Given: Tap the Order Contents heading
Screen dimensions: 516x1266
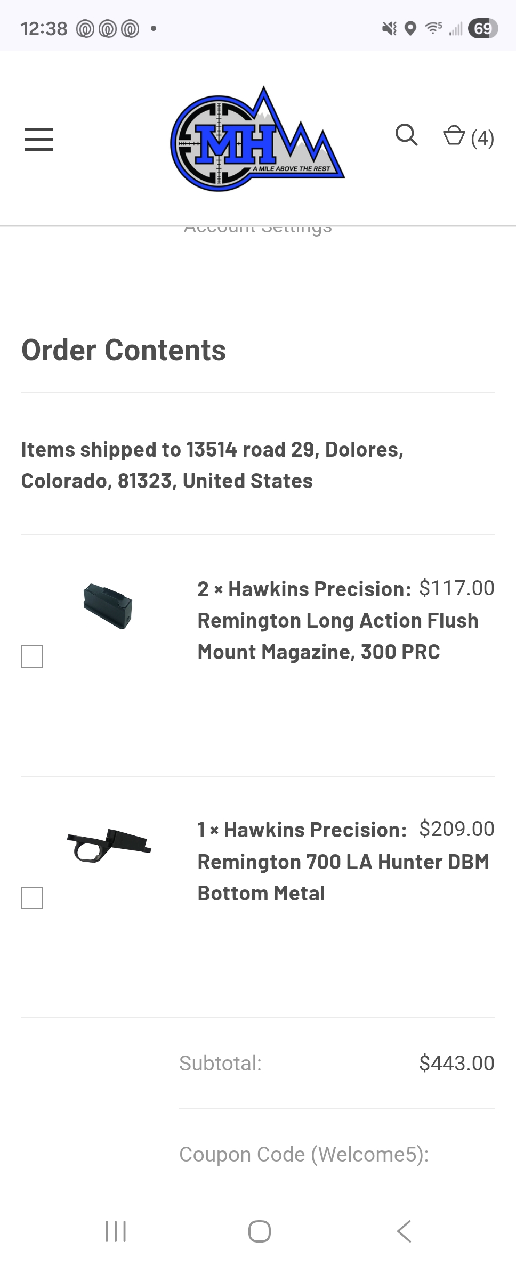Looking at the screenshot, I should [x=124, y=350].
